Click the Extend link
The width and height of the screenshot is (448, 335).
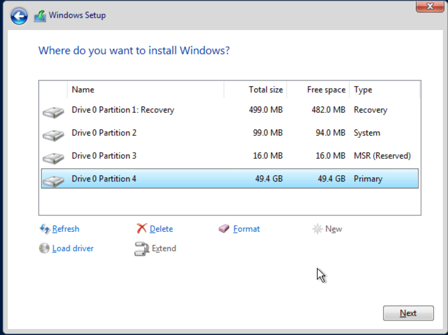tap(164, 248)
